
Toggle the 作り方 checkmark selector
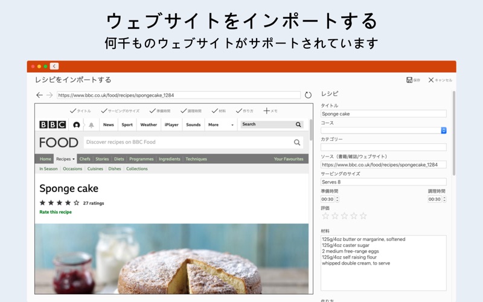tap(245, 111)
